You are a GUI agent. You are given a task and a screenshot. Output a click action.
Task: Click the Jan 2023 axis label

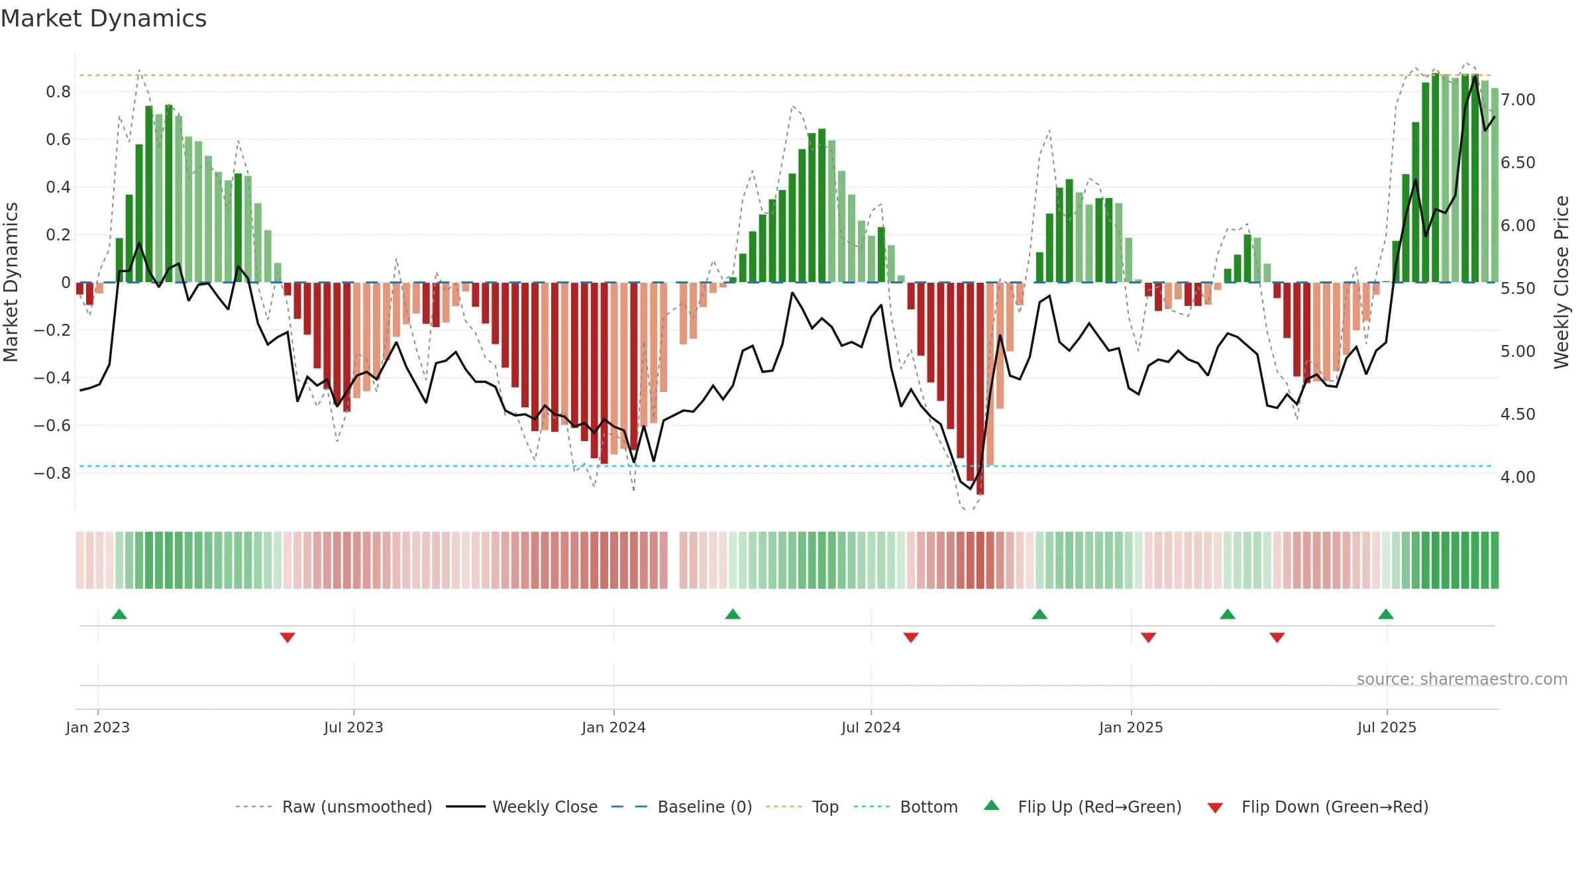tap(98, 727)
